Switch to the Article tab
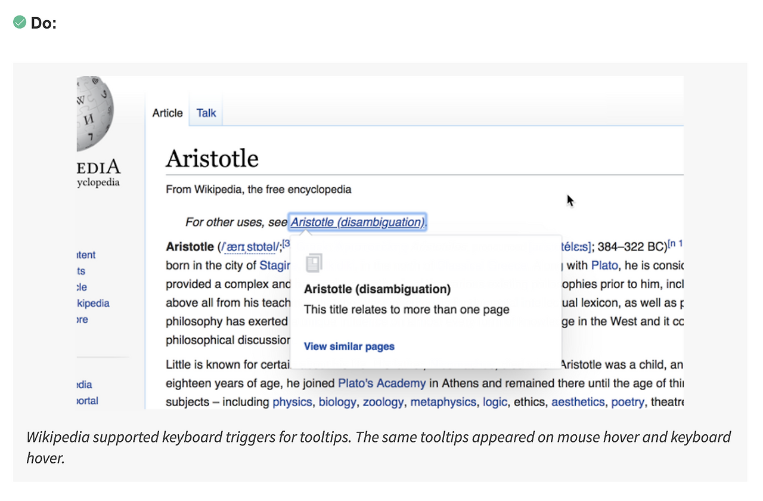The height and width of the screenshot is (501, 763). [x=168, y=113]
